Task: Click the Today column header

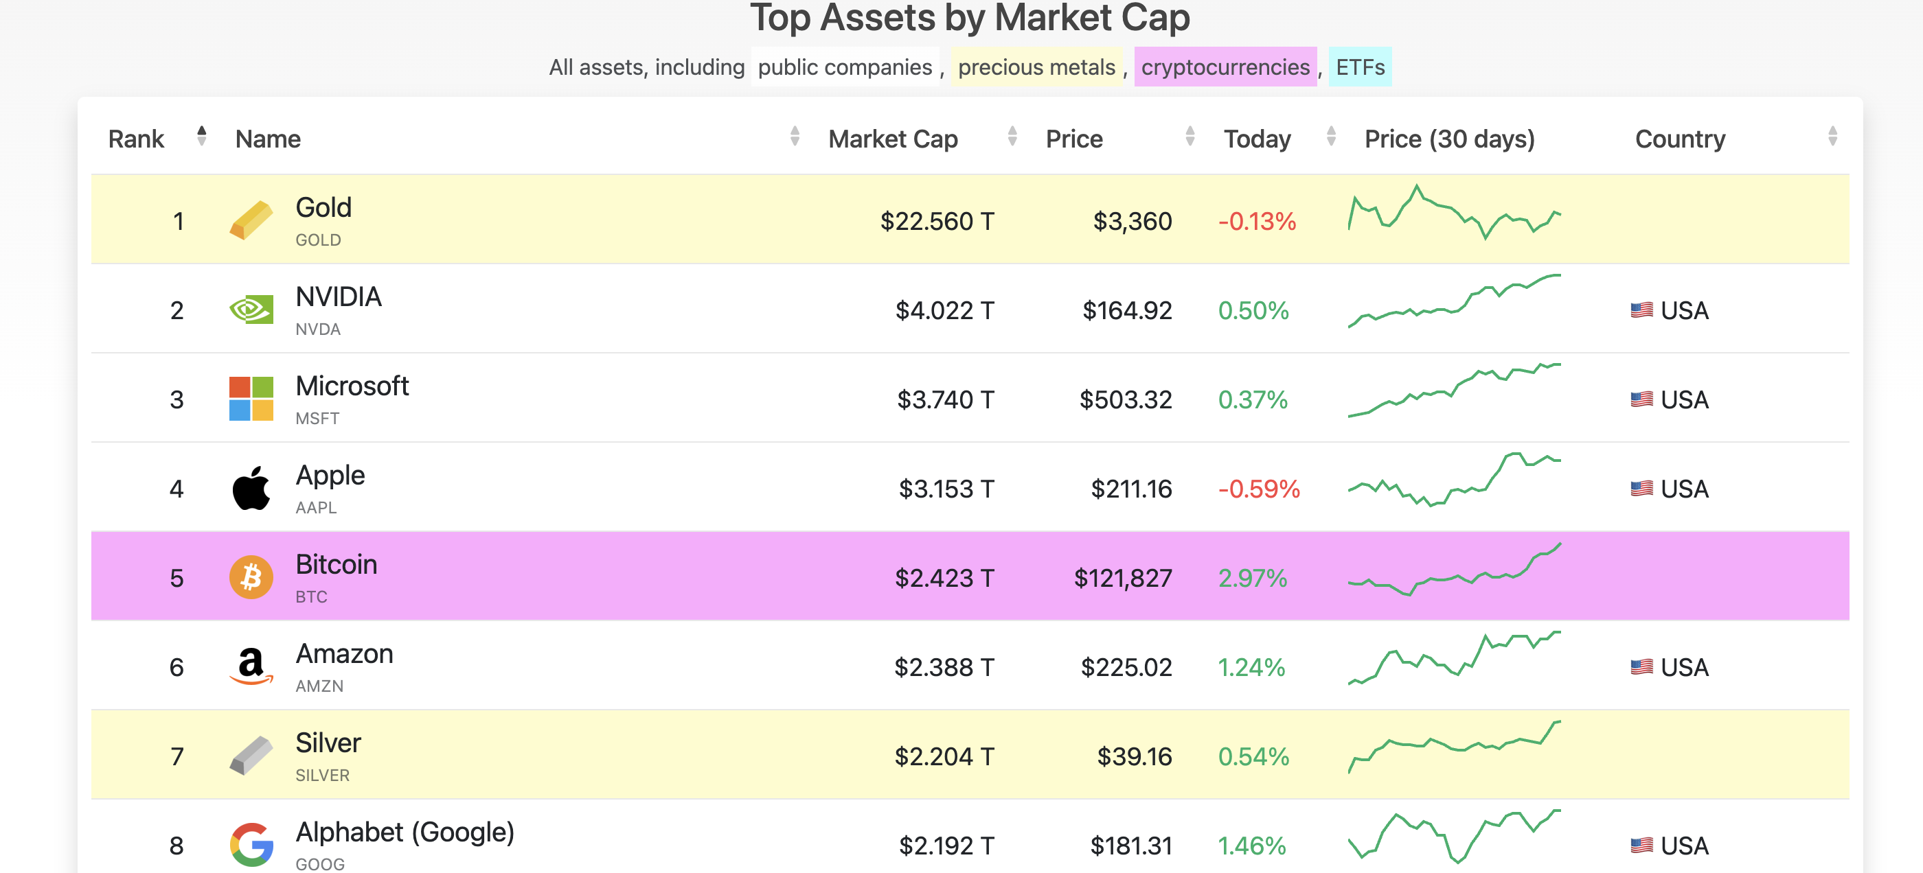Action: point(1257,139)
